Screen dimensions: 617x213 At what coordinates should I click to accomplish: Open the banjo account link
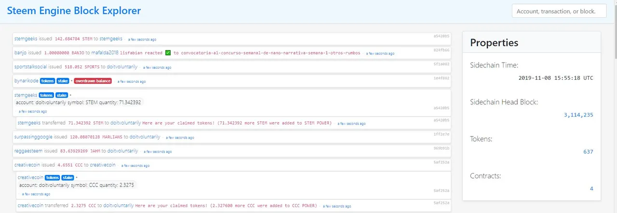20,52
